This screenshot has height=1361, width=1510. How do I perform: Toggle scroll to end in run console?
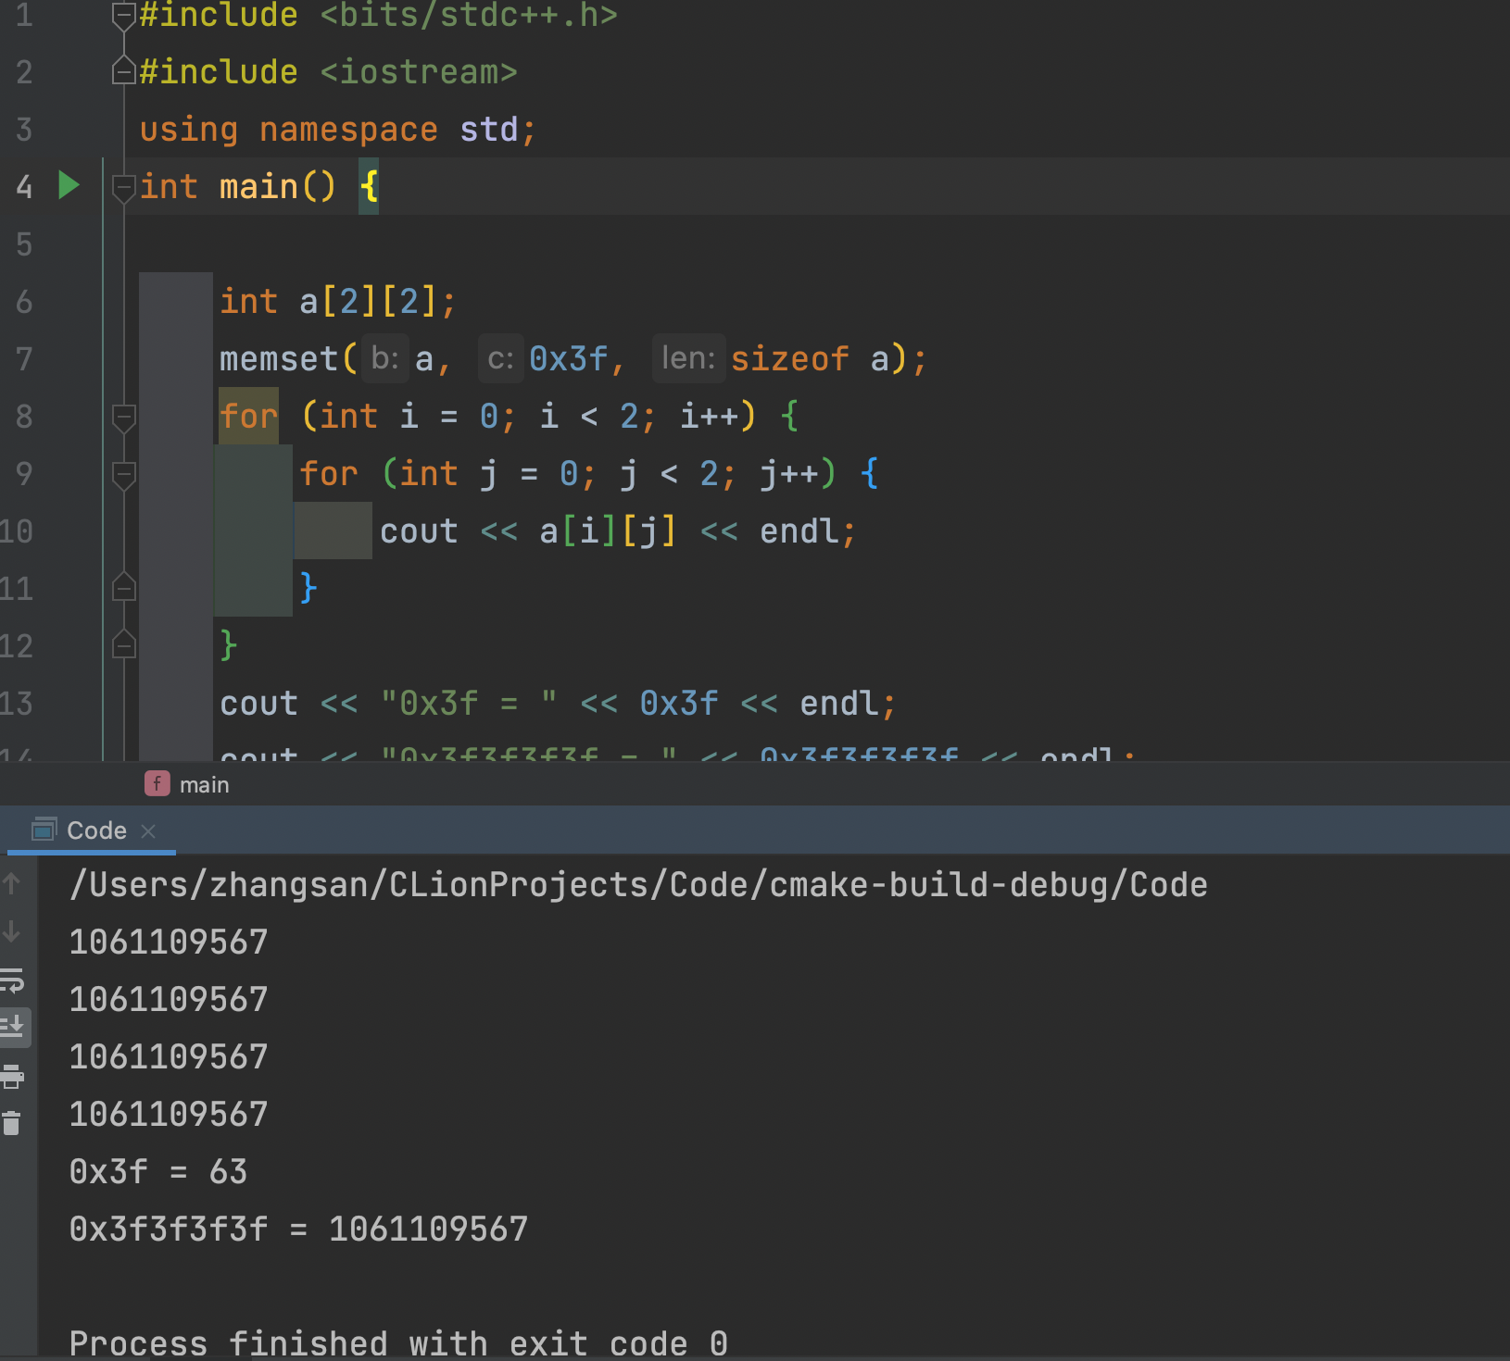tap(14, 1027)
